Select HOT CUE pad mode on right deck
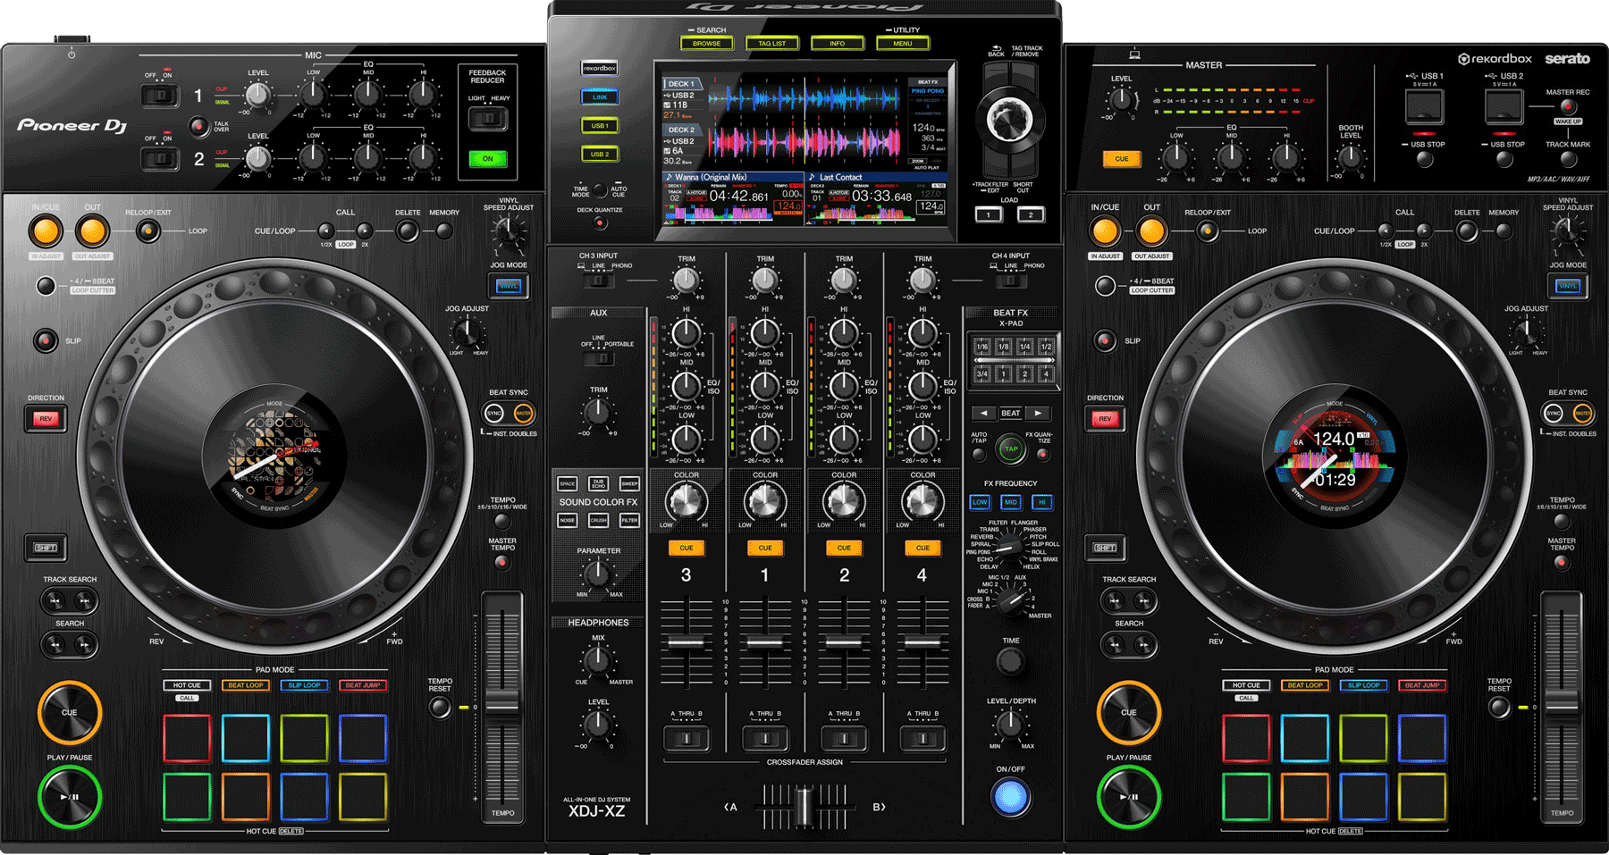The width and height of the screenshot is (1609, 855). (1246, 685)
